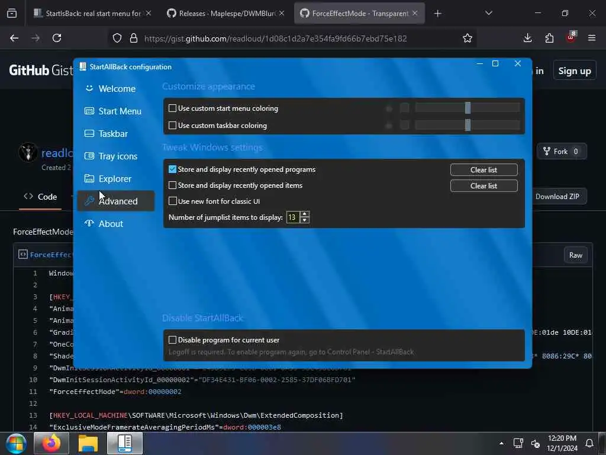Select the ForceEffectMode browser tab
Image resolution: width=606 pixels, height=455 pixels.
click(359, 14)
